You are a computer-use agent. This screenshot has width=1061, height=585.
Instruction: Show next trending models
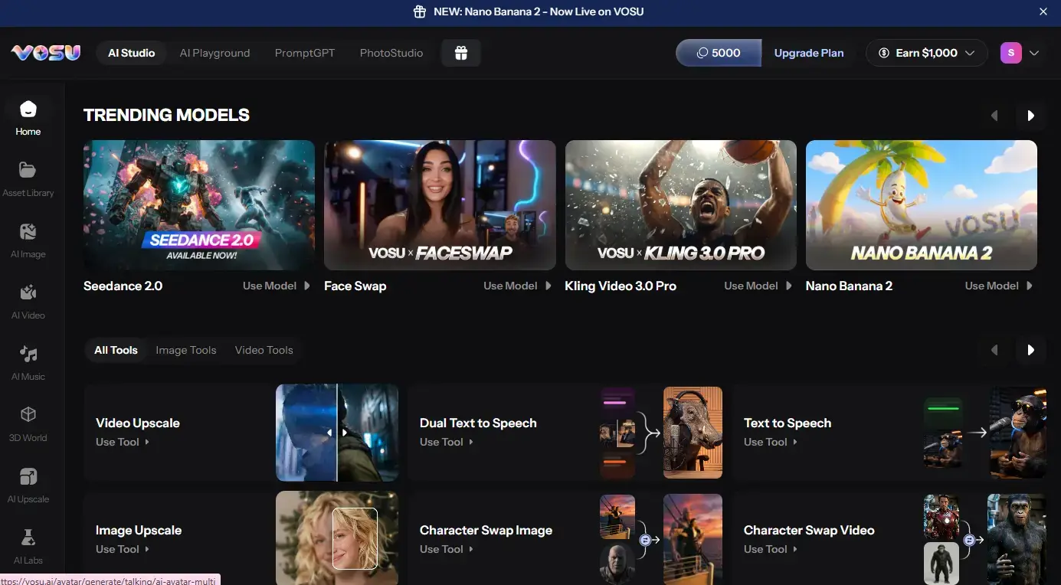(1031, 116)
